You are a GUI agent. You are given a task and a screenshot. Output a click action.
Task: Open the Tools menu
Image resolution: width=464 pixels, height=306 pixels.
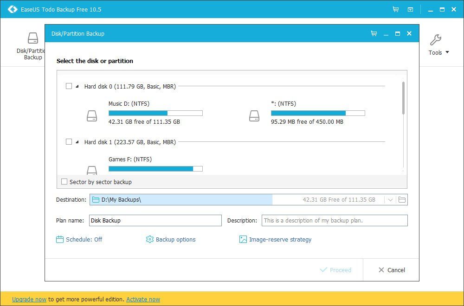(x=437, y=44)
